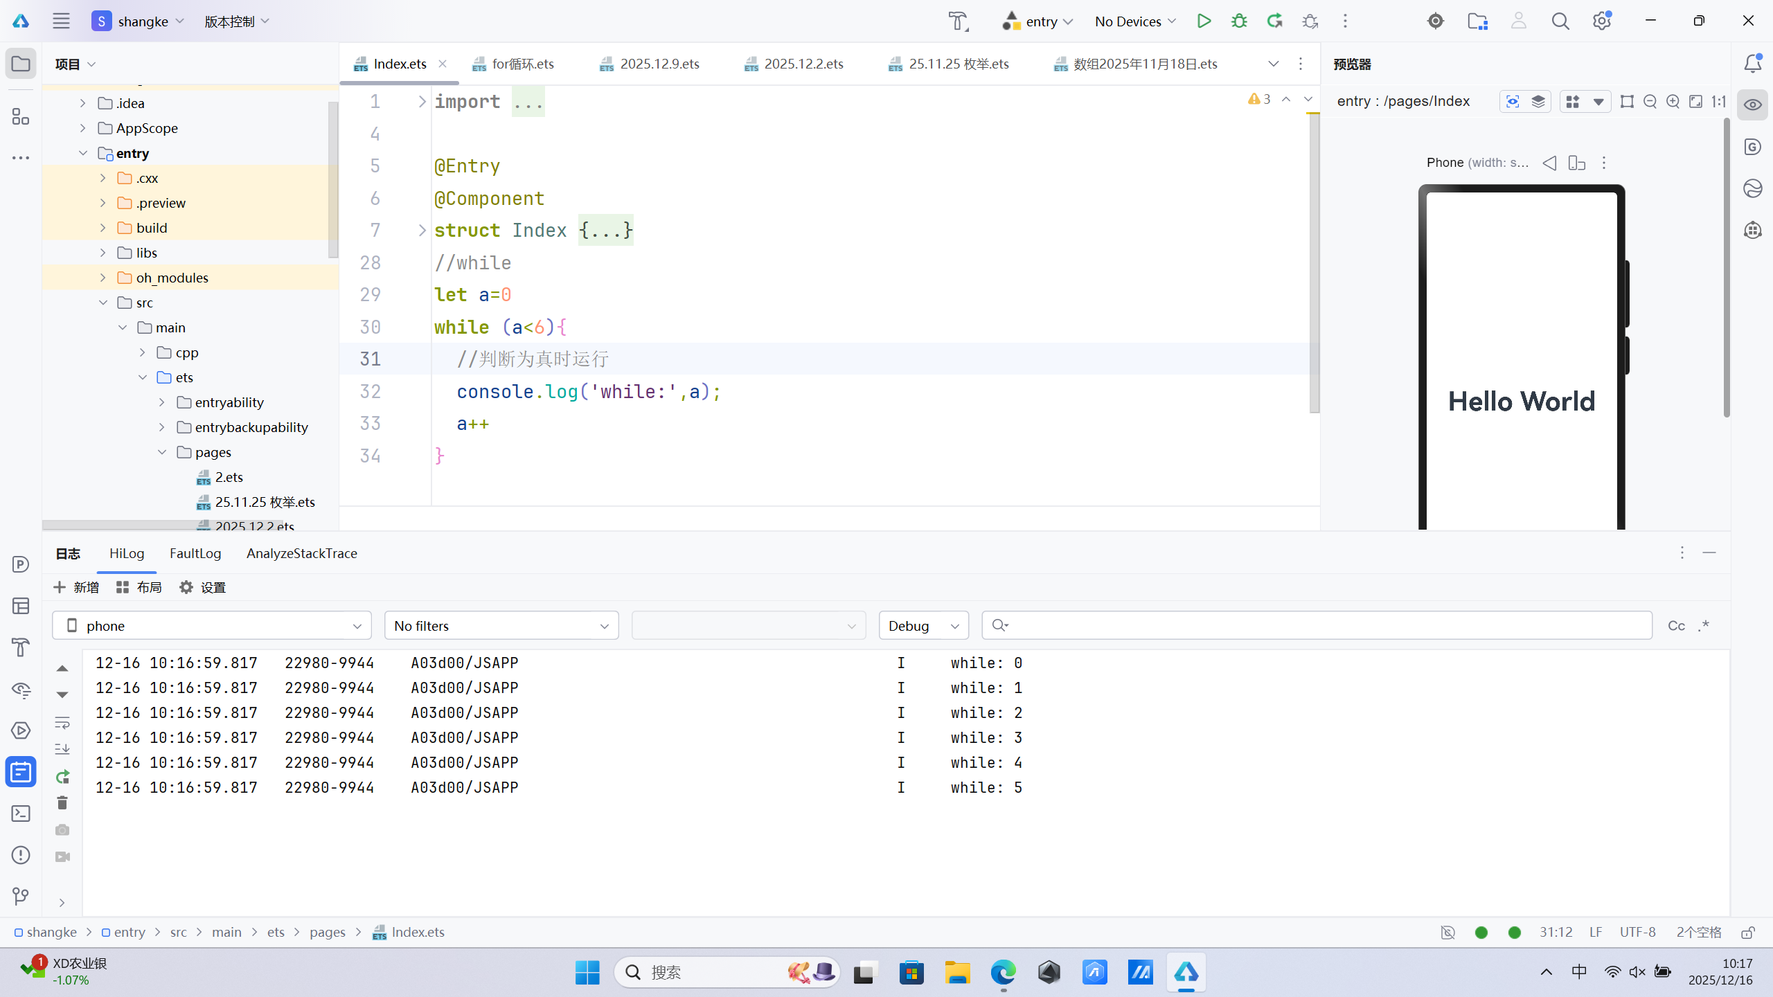This screenshot has height=997, width=1773.
Task: Open the for循环.ets editor tab
Action: point(522,64)
